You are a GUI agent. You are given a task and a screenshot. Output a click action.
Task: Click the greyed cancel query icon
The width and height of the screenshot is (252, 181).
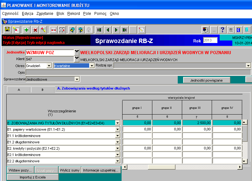tap(89, 30)
